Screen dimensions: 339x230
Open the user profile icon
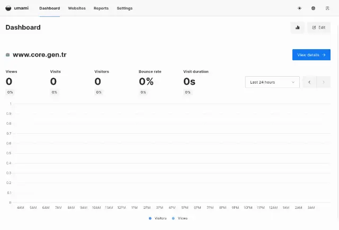point(327,8)
